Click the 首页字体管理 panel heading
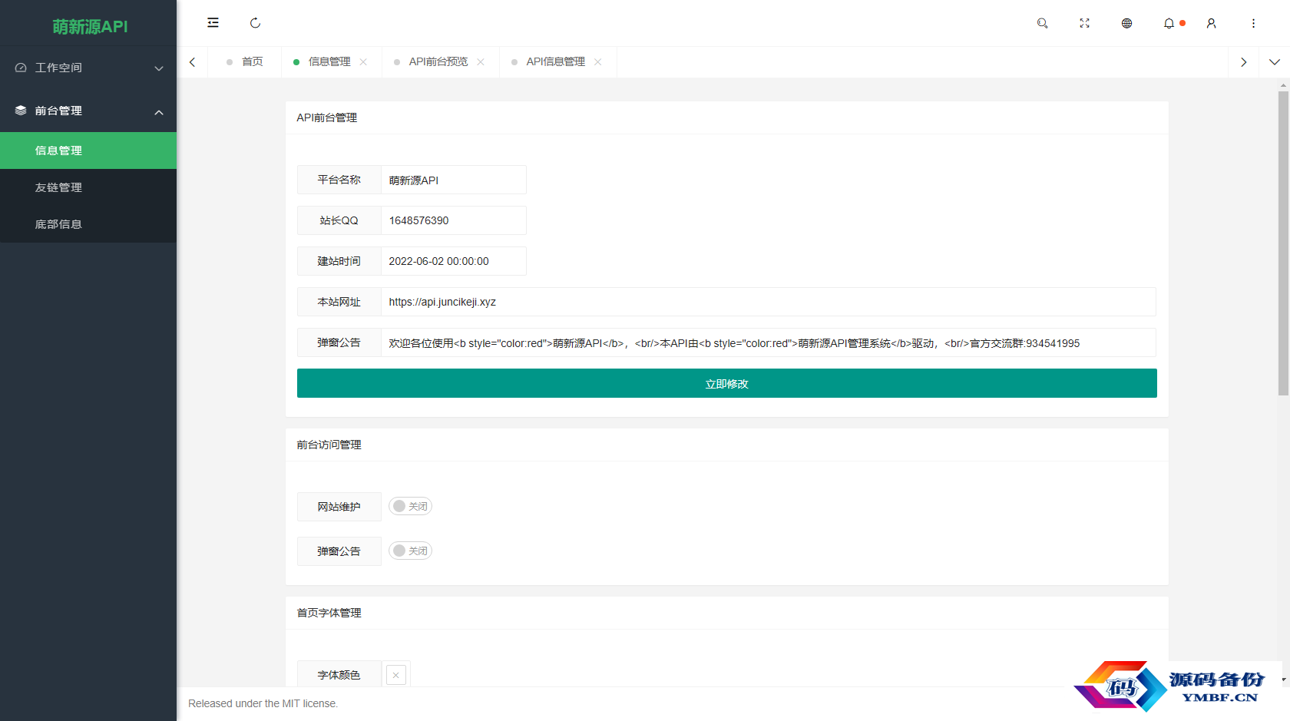The image size is (1290, 721). 329,613
